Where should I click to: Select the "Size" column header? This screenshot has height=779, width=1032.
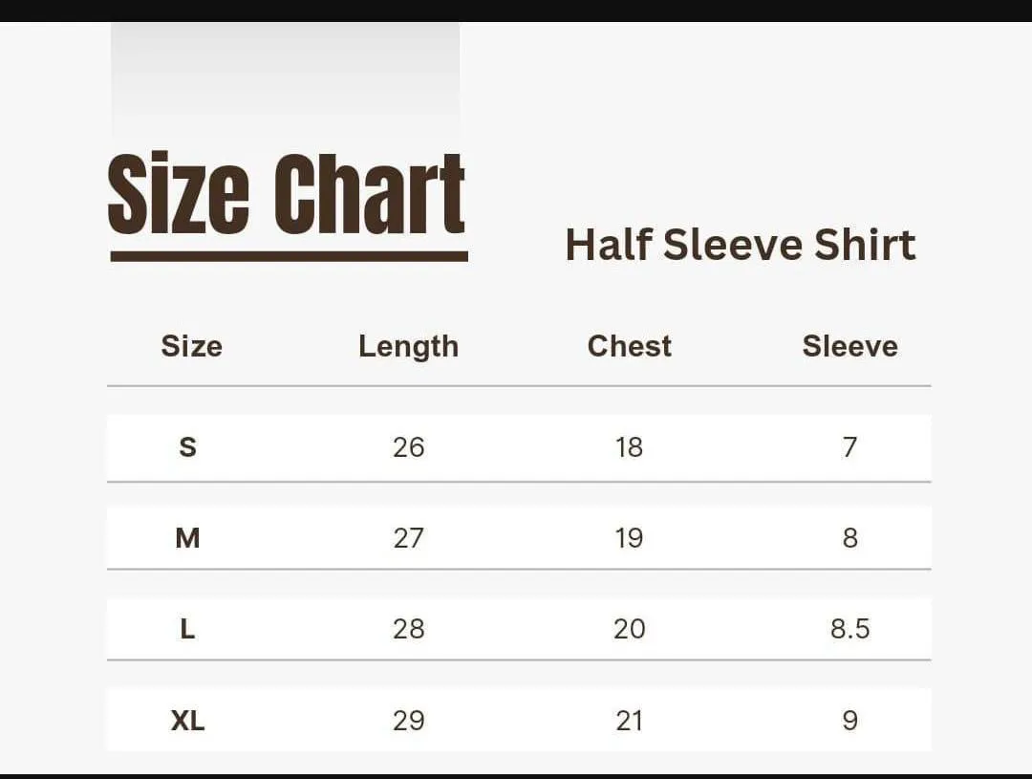pyautogui.click(x=191, y=346)
